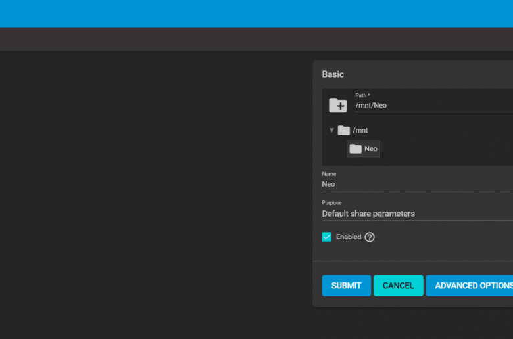Submit the share form
This screenshot has height=339, width=513.
coord(346,286)
